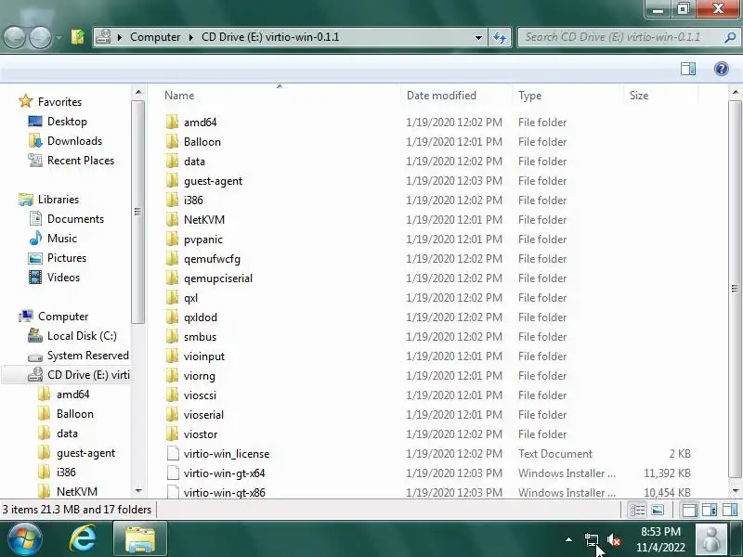This screenshot has width=743, height=557.
Task: Select the NetKVM folder in file list
Action: pyautogui.click(x=204, y=220)
